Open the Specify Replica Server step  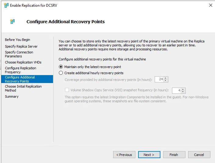click(x=21, y=46)
